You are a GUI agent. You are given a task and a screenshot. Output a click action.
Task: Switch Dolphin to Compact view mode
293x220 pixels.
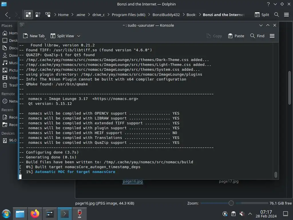[x=38, y=15]
